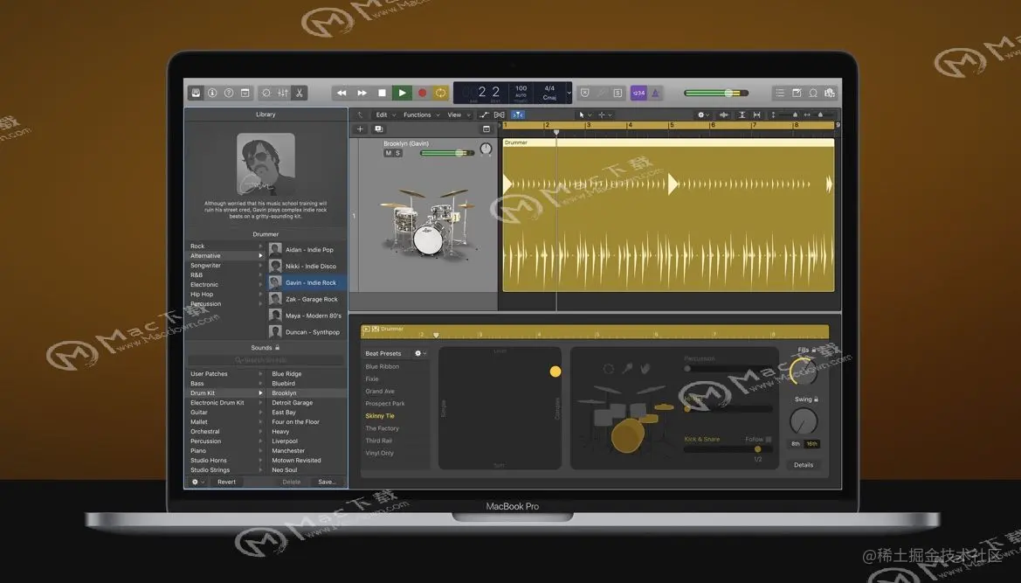The height and width of the screenshot is (583, 1021).
Task: Open the Inspector info button
Action: [x=212, y=94]
